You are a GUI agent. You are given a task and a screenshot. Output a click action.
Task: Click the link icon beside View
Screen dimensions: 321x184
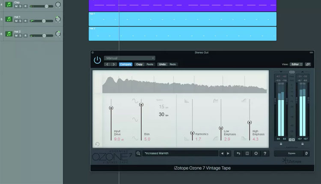tap(308, 64)
